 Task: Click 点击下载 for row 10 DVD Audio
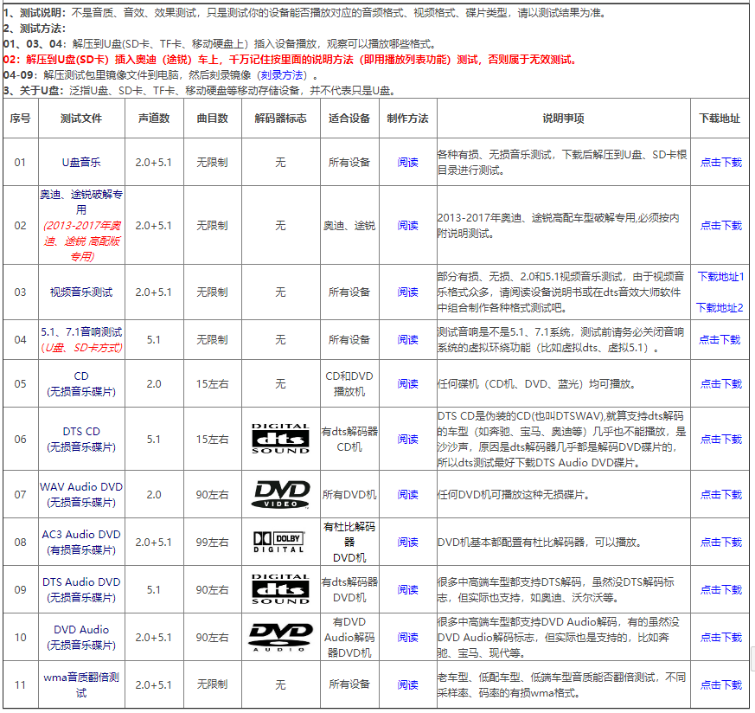[720, 637]
